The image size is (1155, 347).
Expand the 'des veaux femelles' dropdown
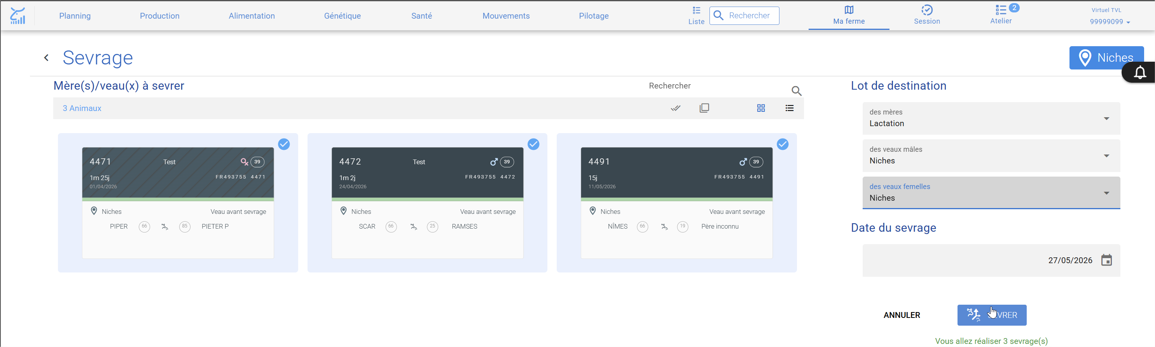coord(991,193)
